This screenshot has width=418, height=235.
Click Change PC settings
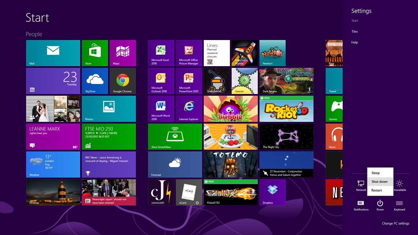coord(396,223)
